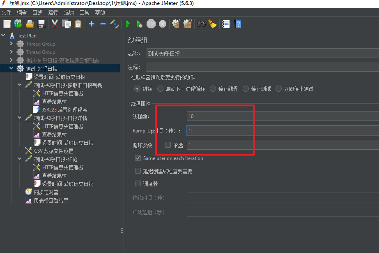379x253 pixels.
Task: Open the 工具 menu
Action: tap(84, 12)
